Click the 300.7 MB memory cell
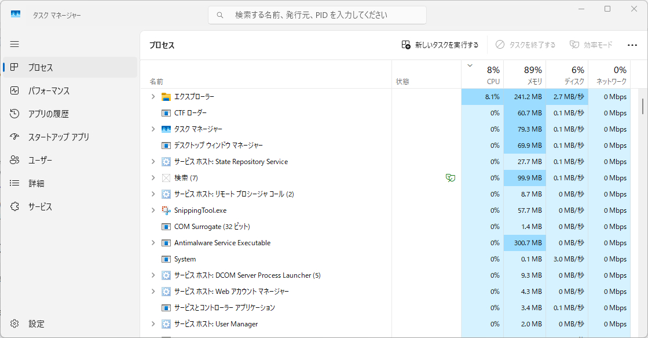This screenshot has height=338, width=648. [525, 243]
